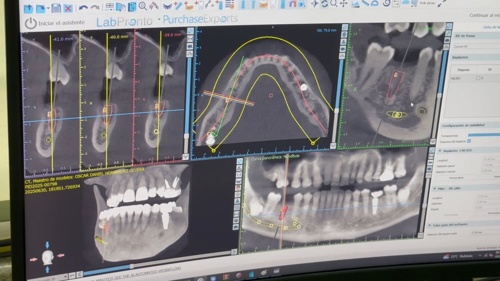Image resolution: width=500 pixels, height=281 pixels.
Task: Select the pan move arrows tool
Action: click(343, 4)
